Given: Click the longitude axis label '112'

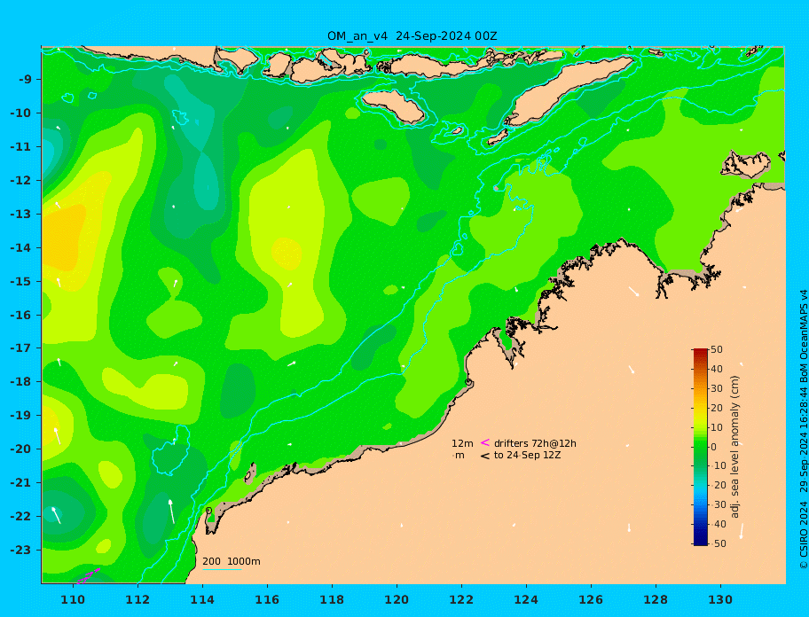Looking at the screenshot, I should pos(137,599).
